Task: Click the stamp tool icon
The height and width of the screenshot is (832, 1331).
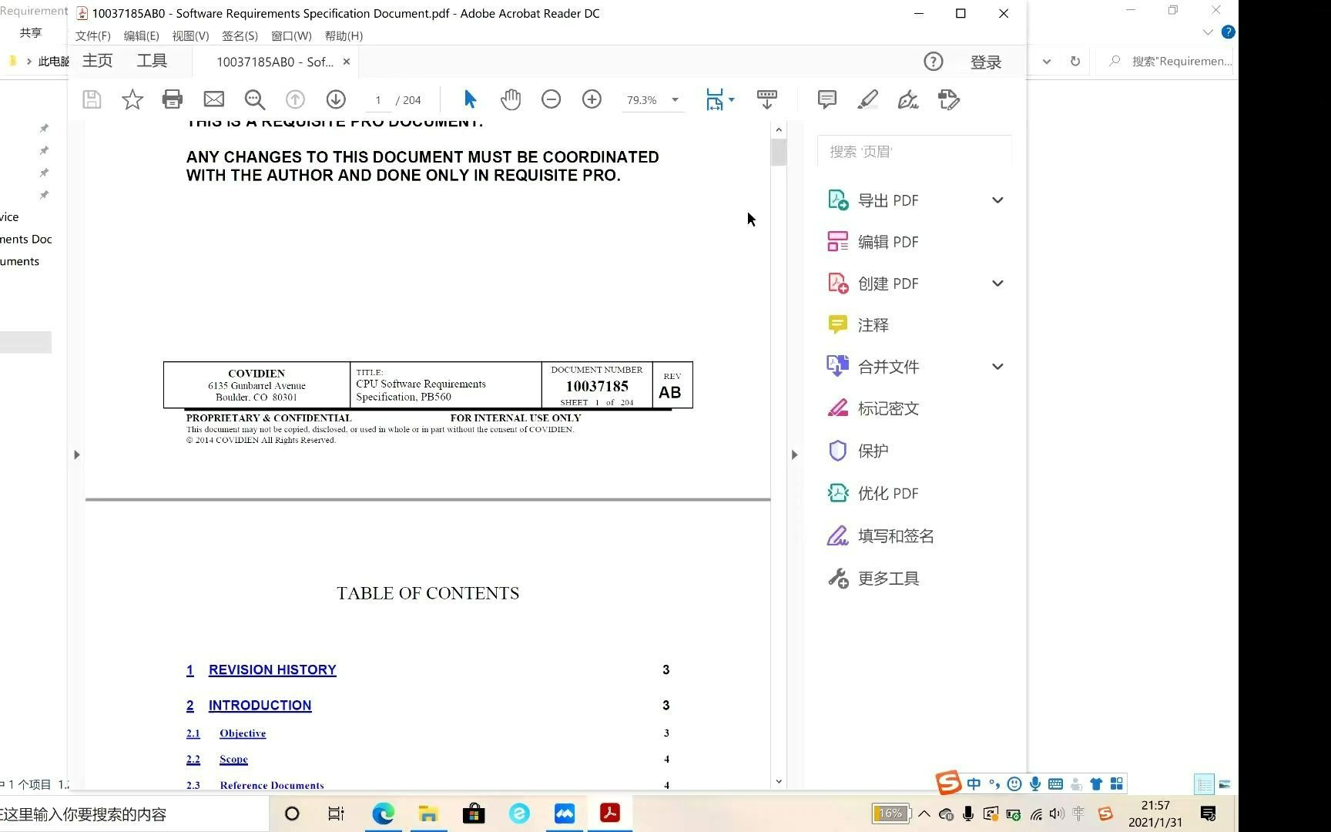Action: tap(949, 99)
